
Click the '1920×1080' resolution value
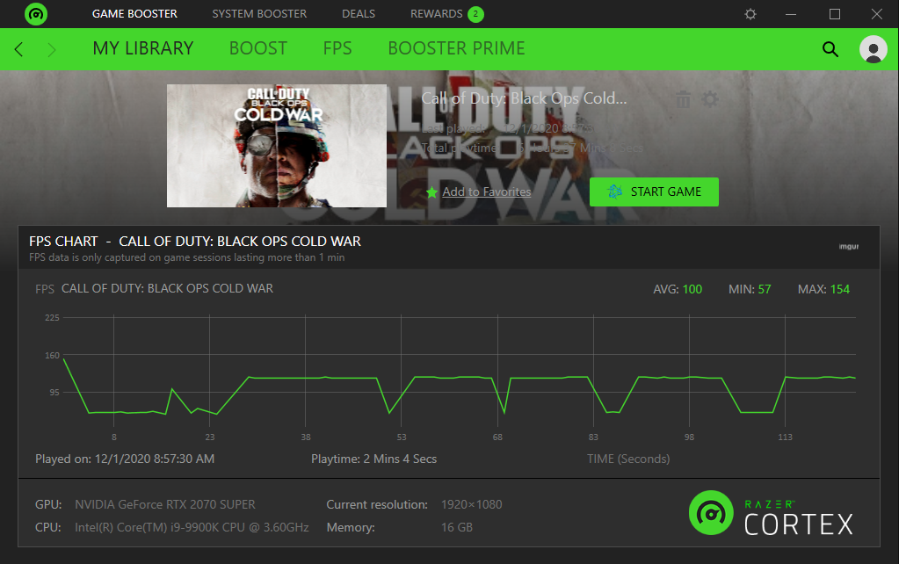pyautogui.click(x=471, y=505)
